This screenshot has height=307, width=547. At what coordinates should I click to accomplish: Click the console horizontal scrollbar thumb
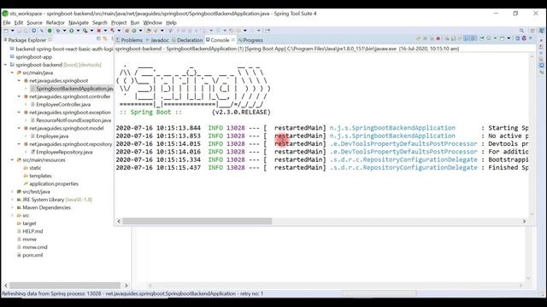(x=197, y=221)
